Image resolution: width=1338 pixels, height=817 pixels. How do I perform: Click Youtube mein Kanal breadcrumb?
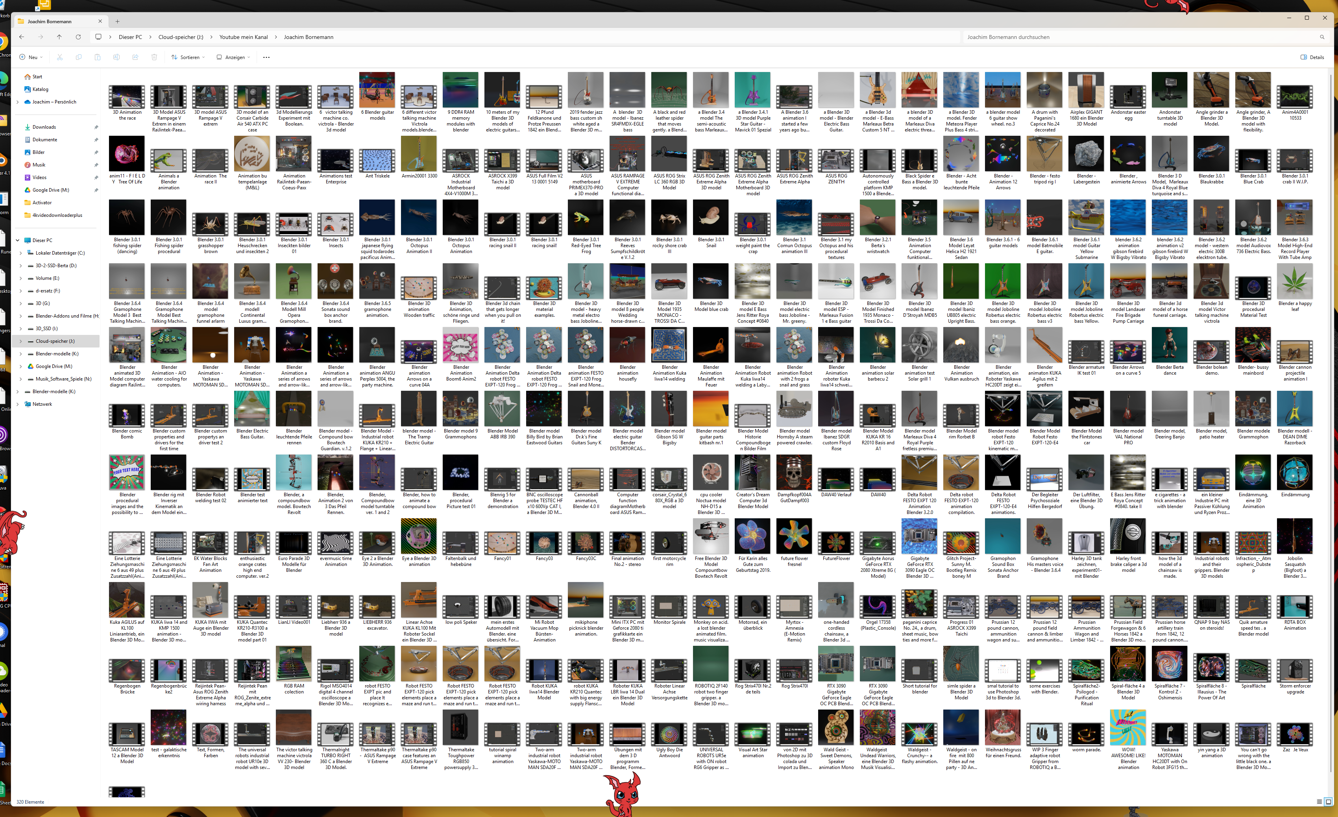point(243,37)
